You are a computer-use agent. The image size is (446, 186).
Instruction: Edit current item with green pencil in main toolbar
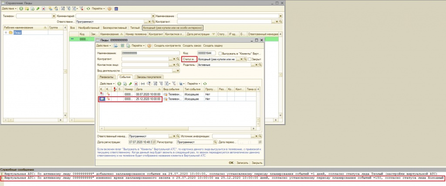38,9
